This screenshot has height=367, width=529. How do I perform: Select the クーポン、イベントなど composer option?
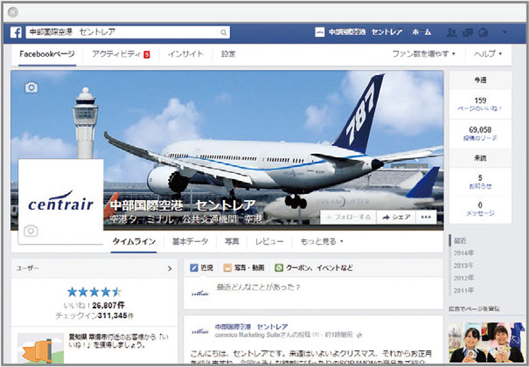314,268
